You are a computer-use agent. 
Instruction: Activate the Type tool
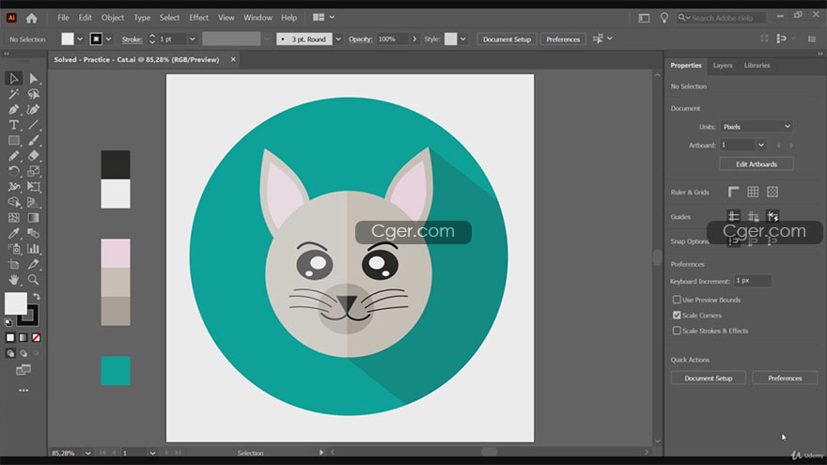pos(14,125)
